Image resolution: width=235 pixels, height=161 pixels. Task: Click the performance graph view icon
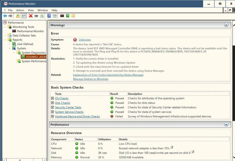(x=62, y=16)
